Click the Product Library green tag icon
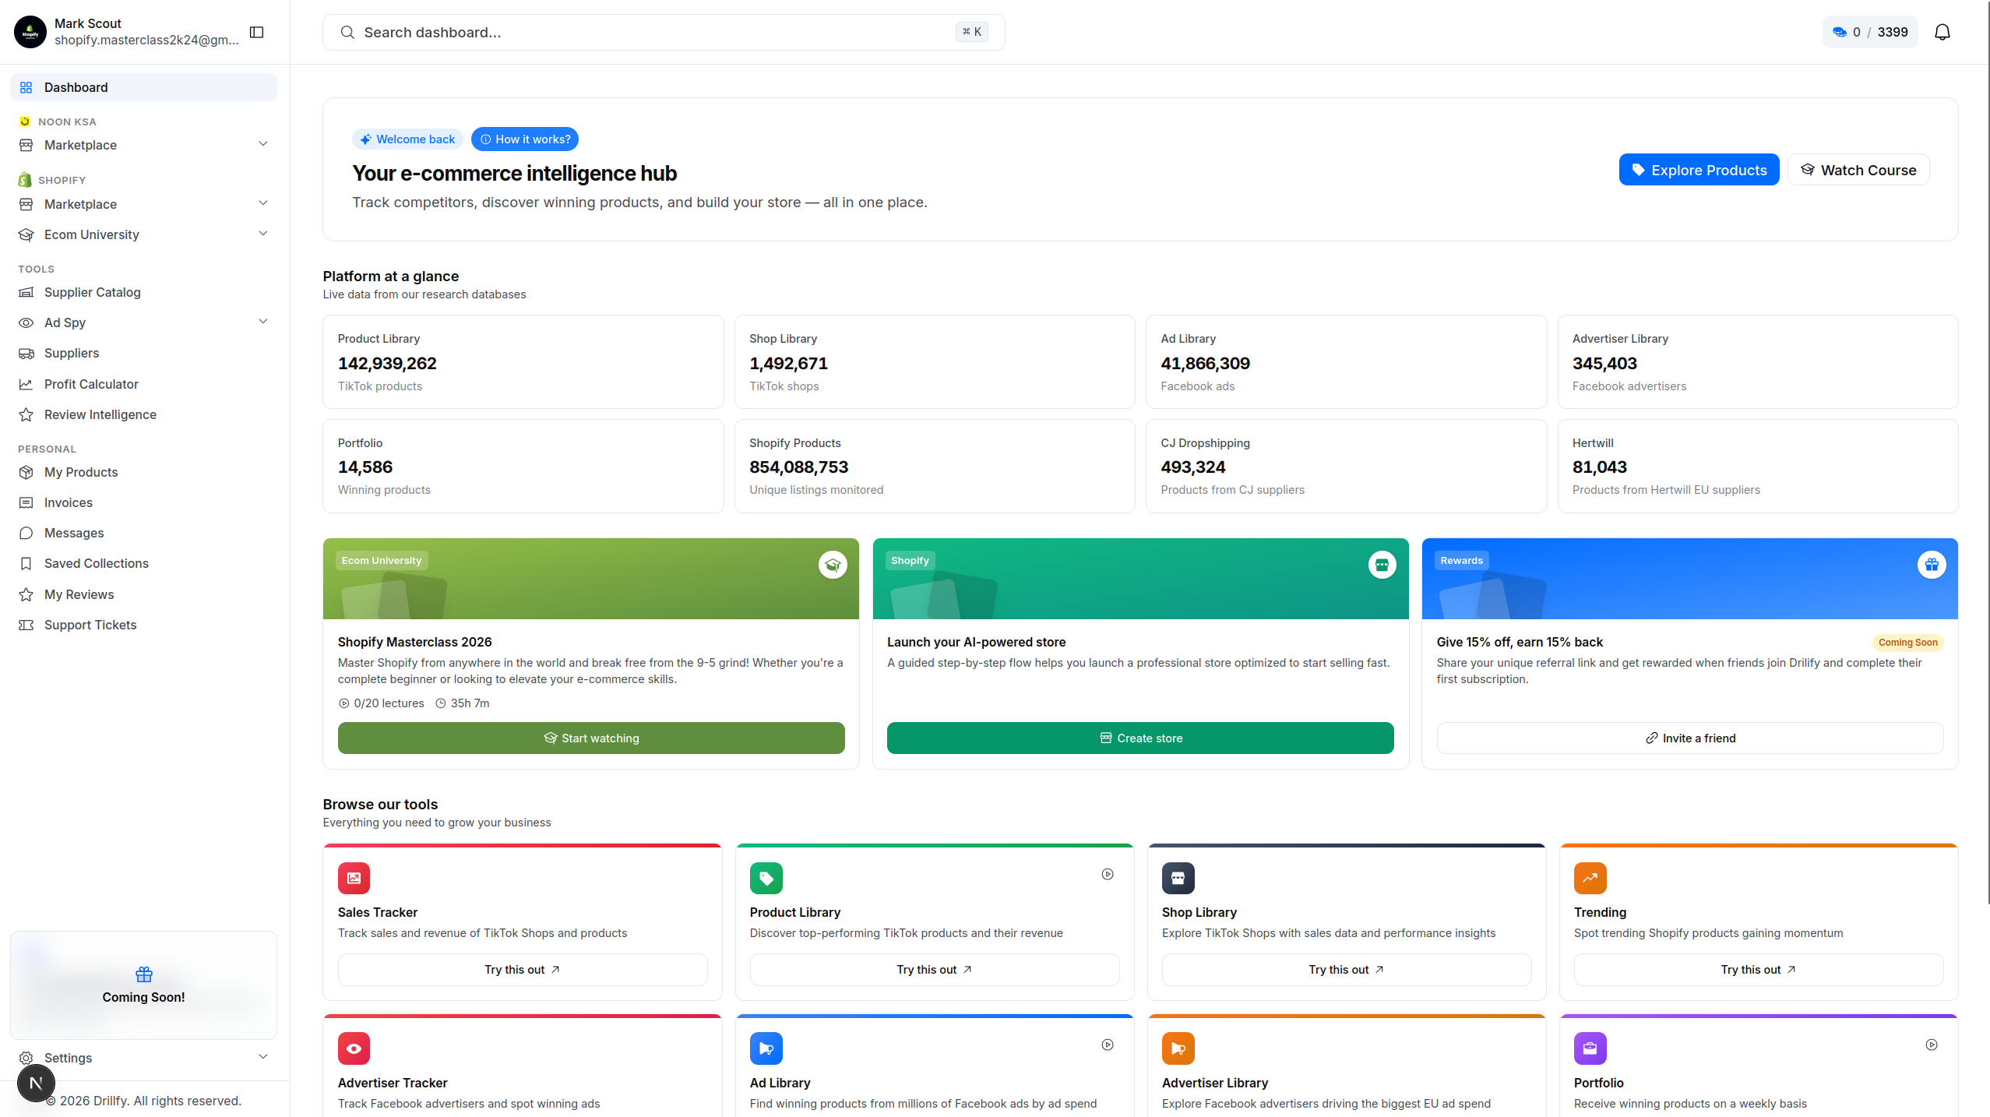1990x1117 pixels. 766,878
